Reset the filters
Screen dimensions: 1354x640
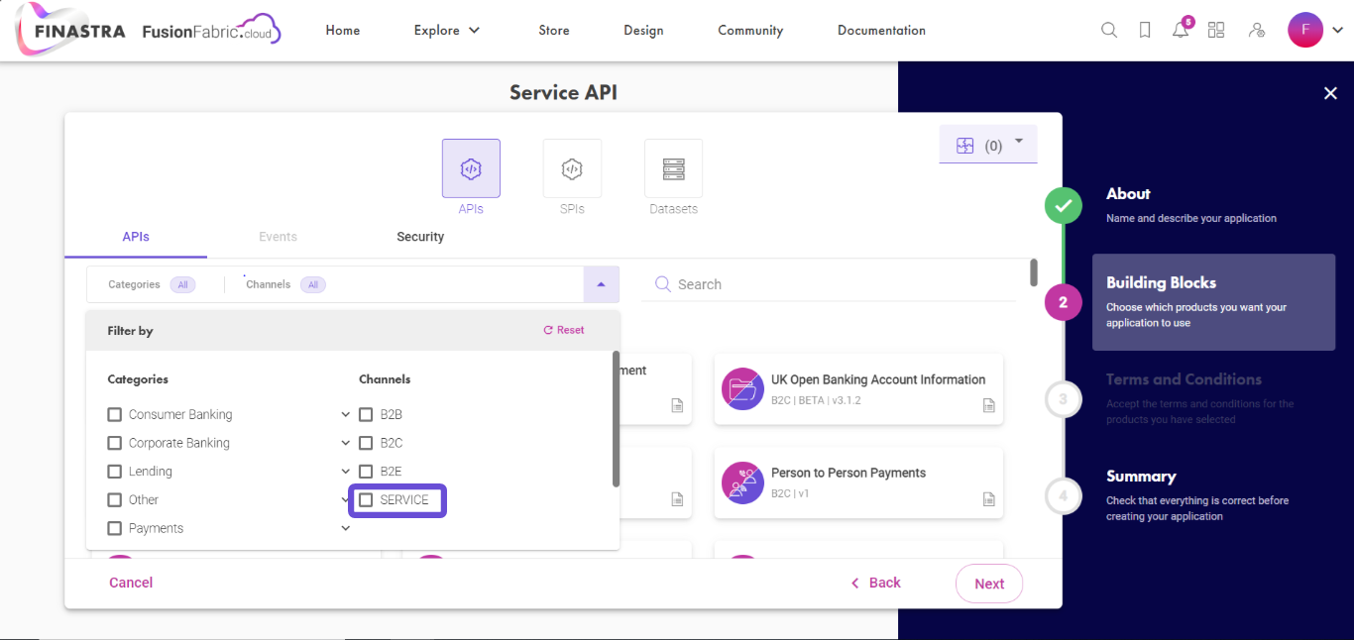click(564, 330)
